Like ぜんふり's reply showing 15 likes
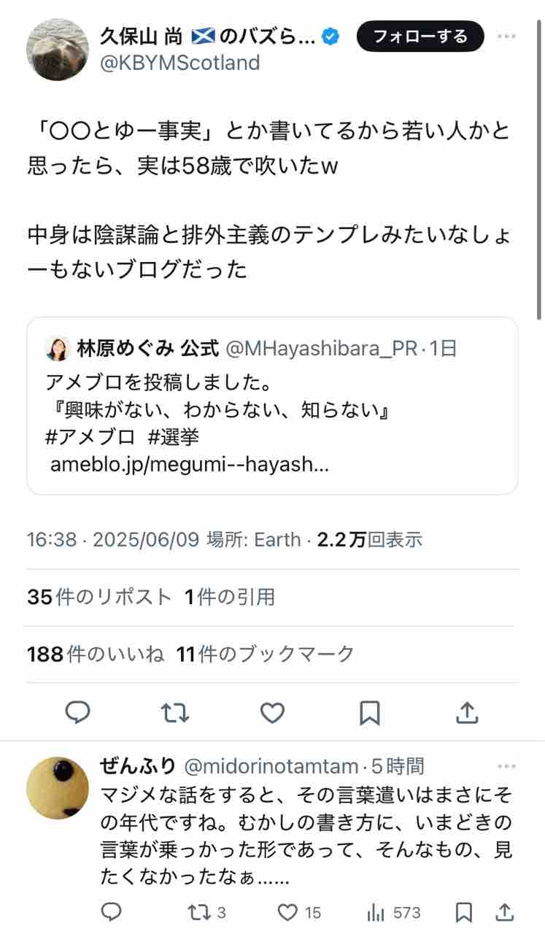This screenshot has height=934, width=545. tap(300, 912)
